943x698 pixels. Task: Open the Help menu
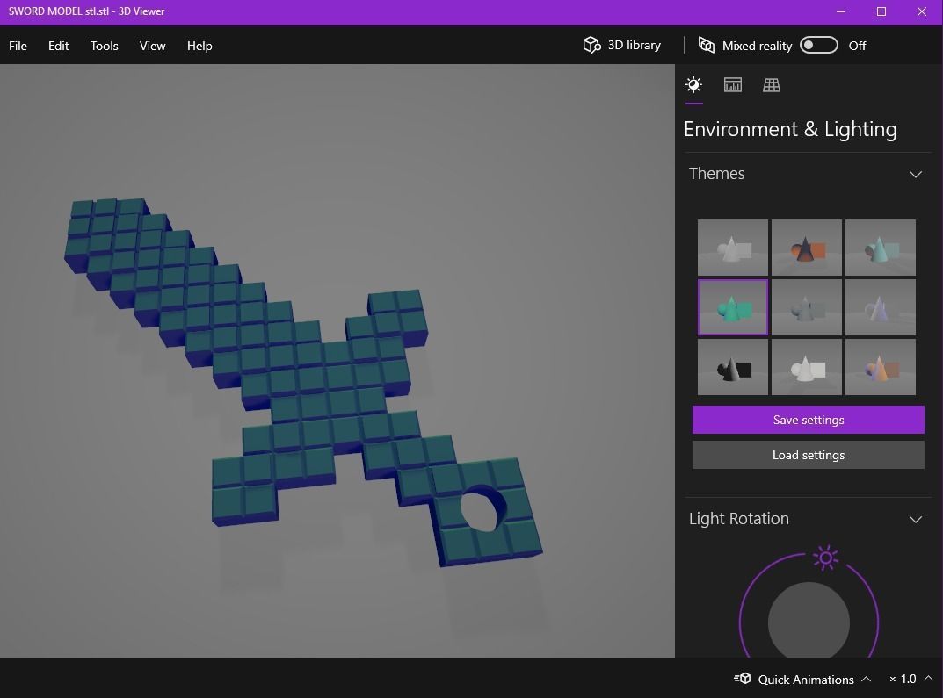point(199,46)
